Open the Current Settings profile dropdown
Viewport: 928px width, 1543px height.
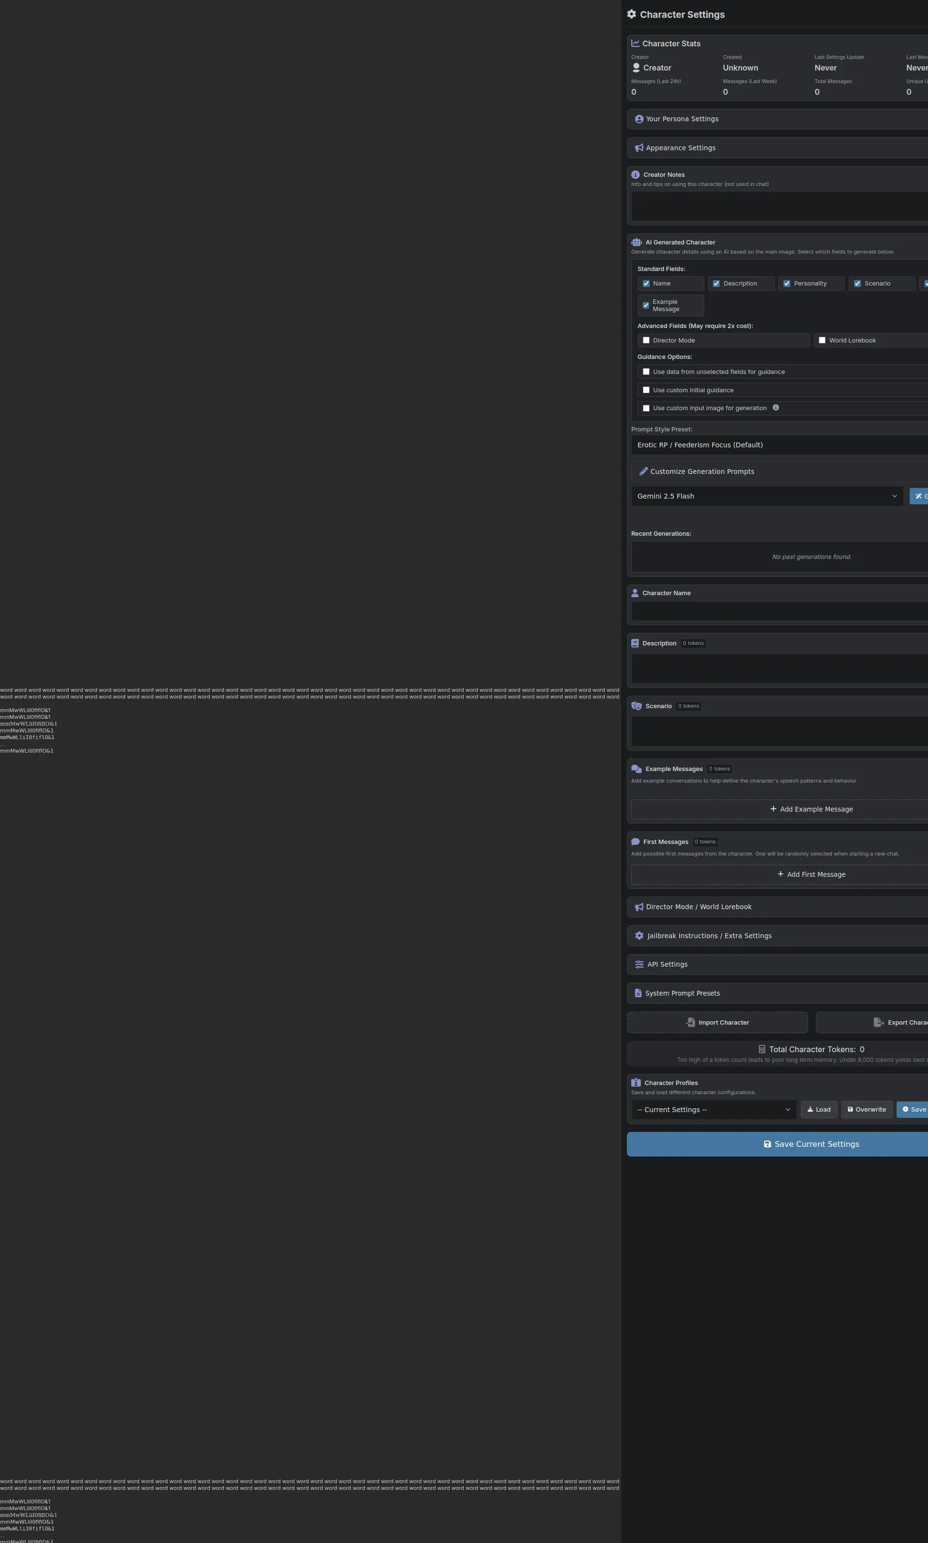click(713, 1110)
